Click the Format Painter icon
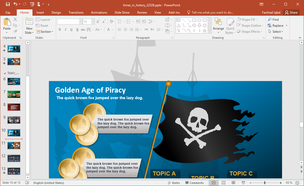 point(15,31)
